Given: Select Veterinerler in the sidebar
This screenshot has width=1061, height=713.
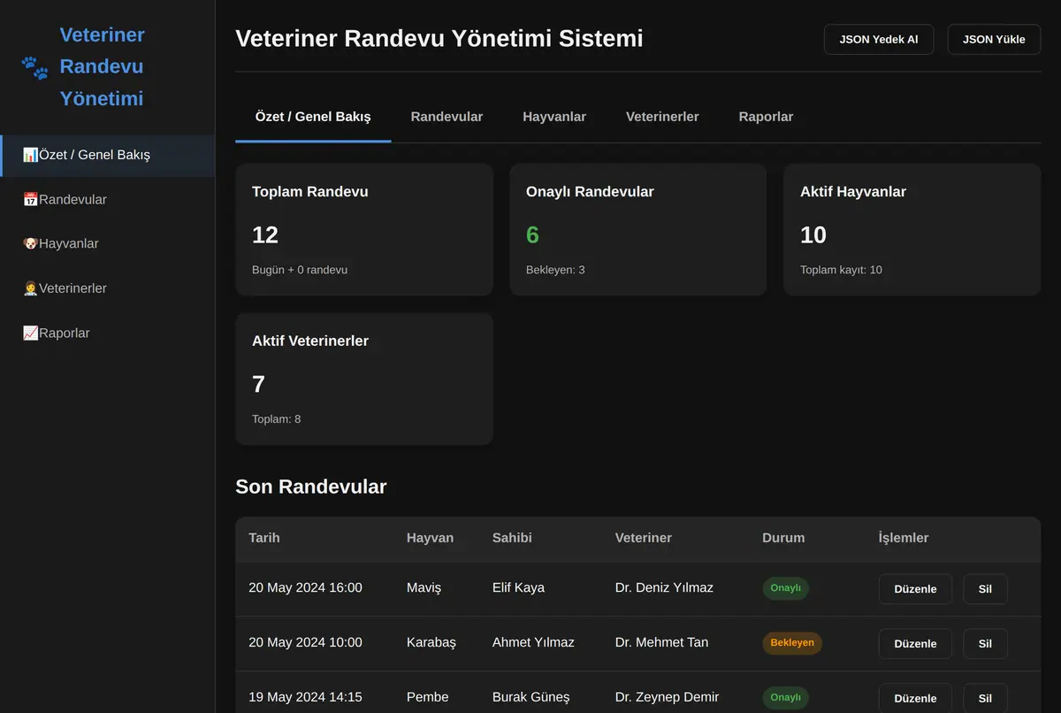Looking at the screenshot, I should point(107,288).
